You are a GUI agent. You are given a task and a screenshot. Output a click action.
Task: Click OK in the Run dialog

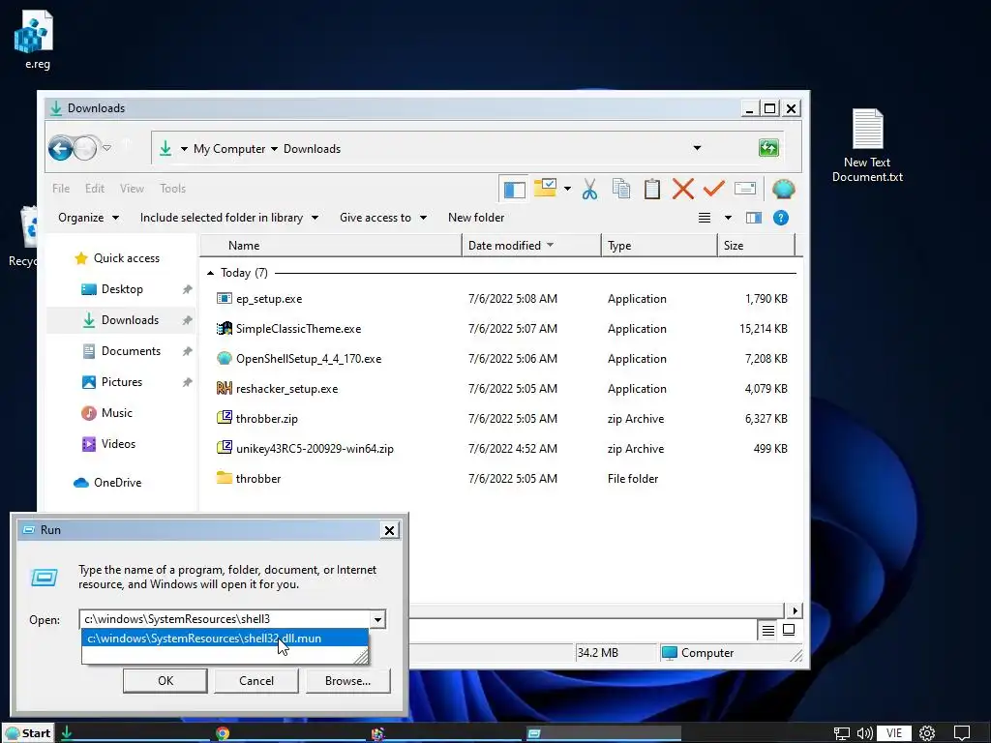click(165, 680)
